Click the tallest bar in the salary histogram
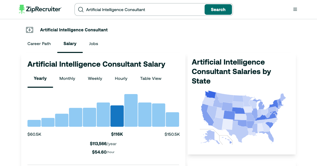The height and width of the screenshot is (166, 317). 131,110
